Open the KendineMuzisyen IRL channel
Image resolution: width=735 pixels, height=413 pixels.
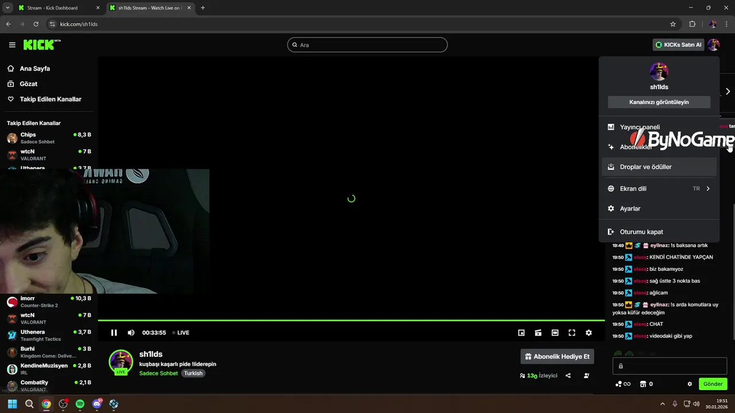coord(49,369)
